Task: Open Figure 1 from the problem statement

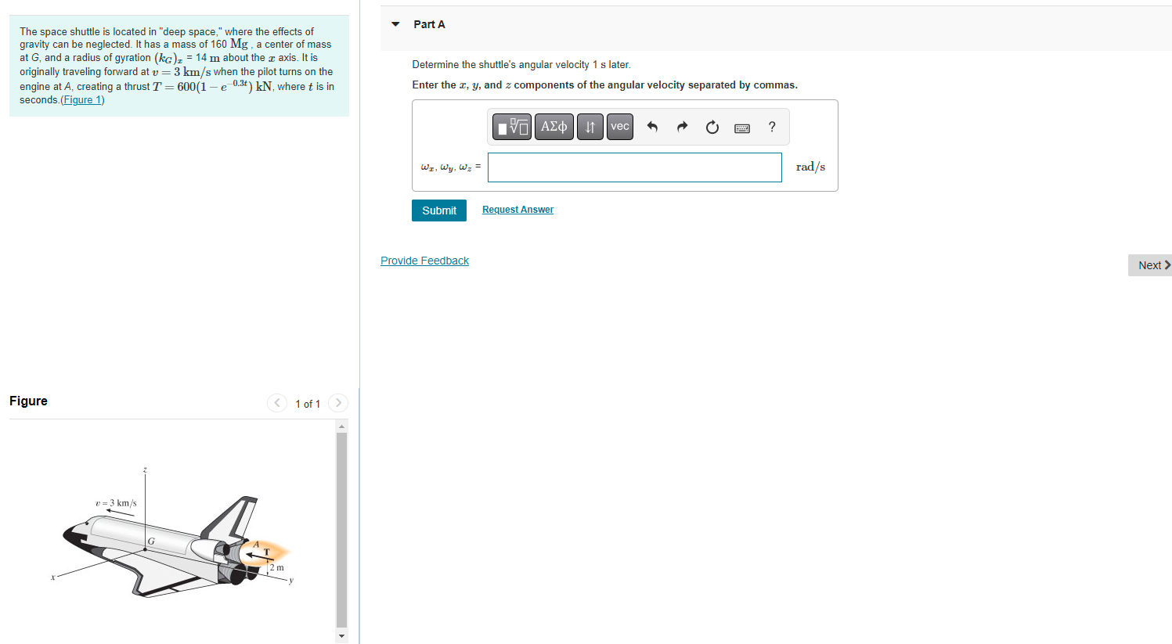Action: [x=82, y=99]
